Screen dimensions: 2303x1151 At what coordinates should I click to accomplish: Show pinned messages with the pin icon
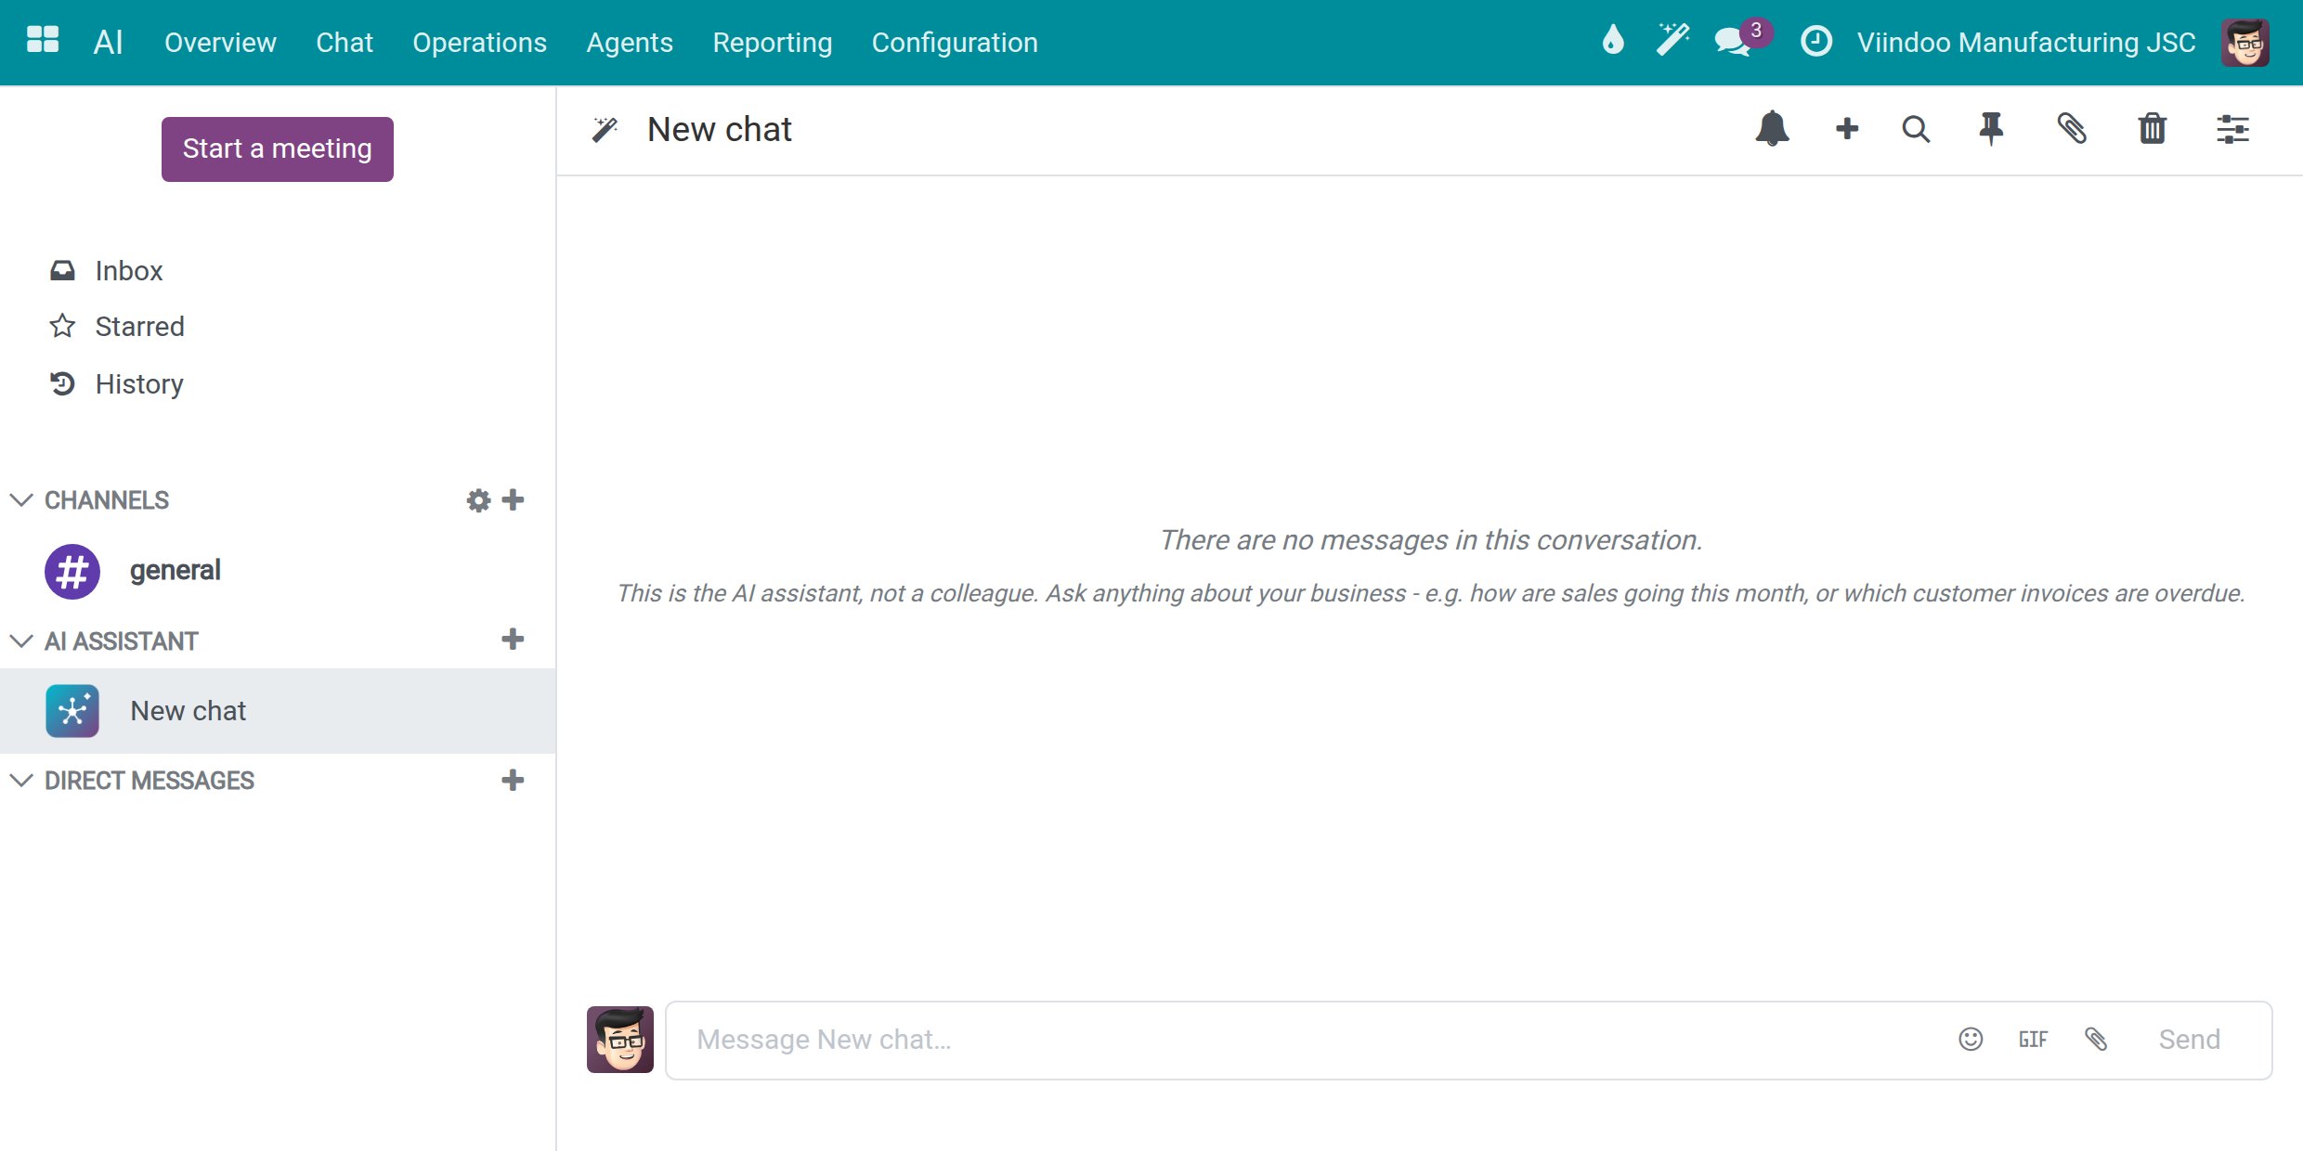tap(1991, 129)
